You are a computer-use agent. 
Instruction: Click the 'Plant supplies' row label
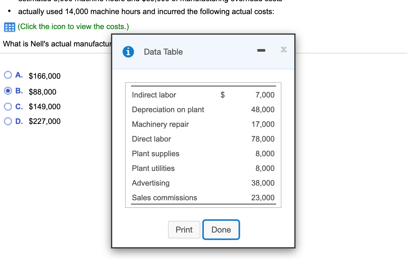point(156,154)
